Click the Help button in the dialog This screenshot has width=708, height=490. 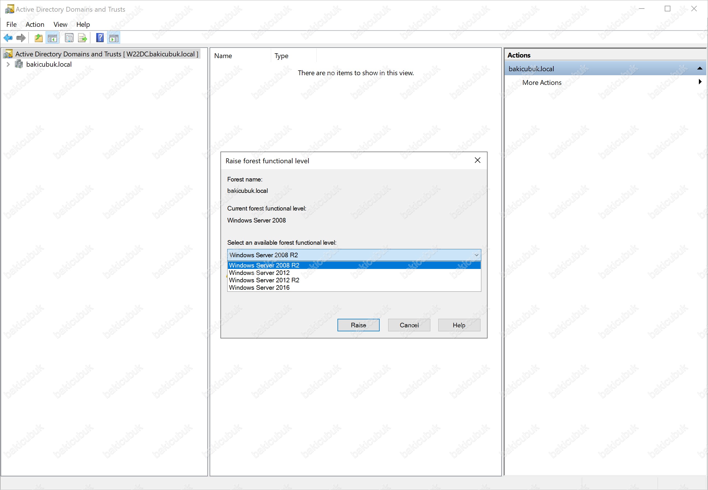[459, 325]
